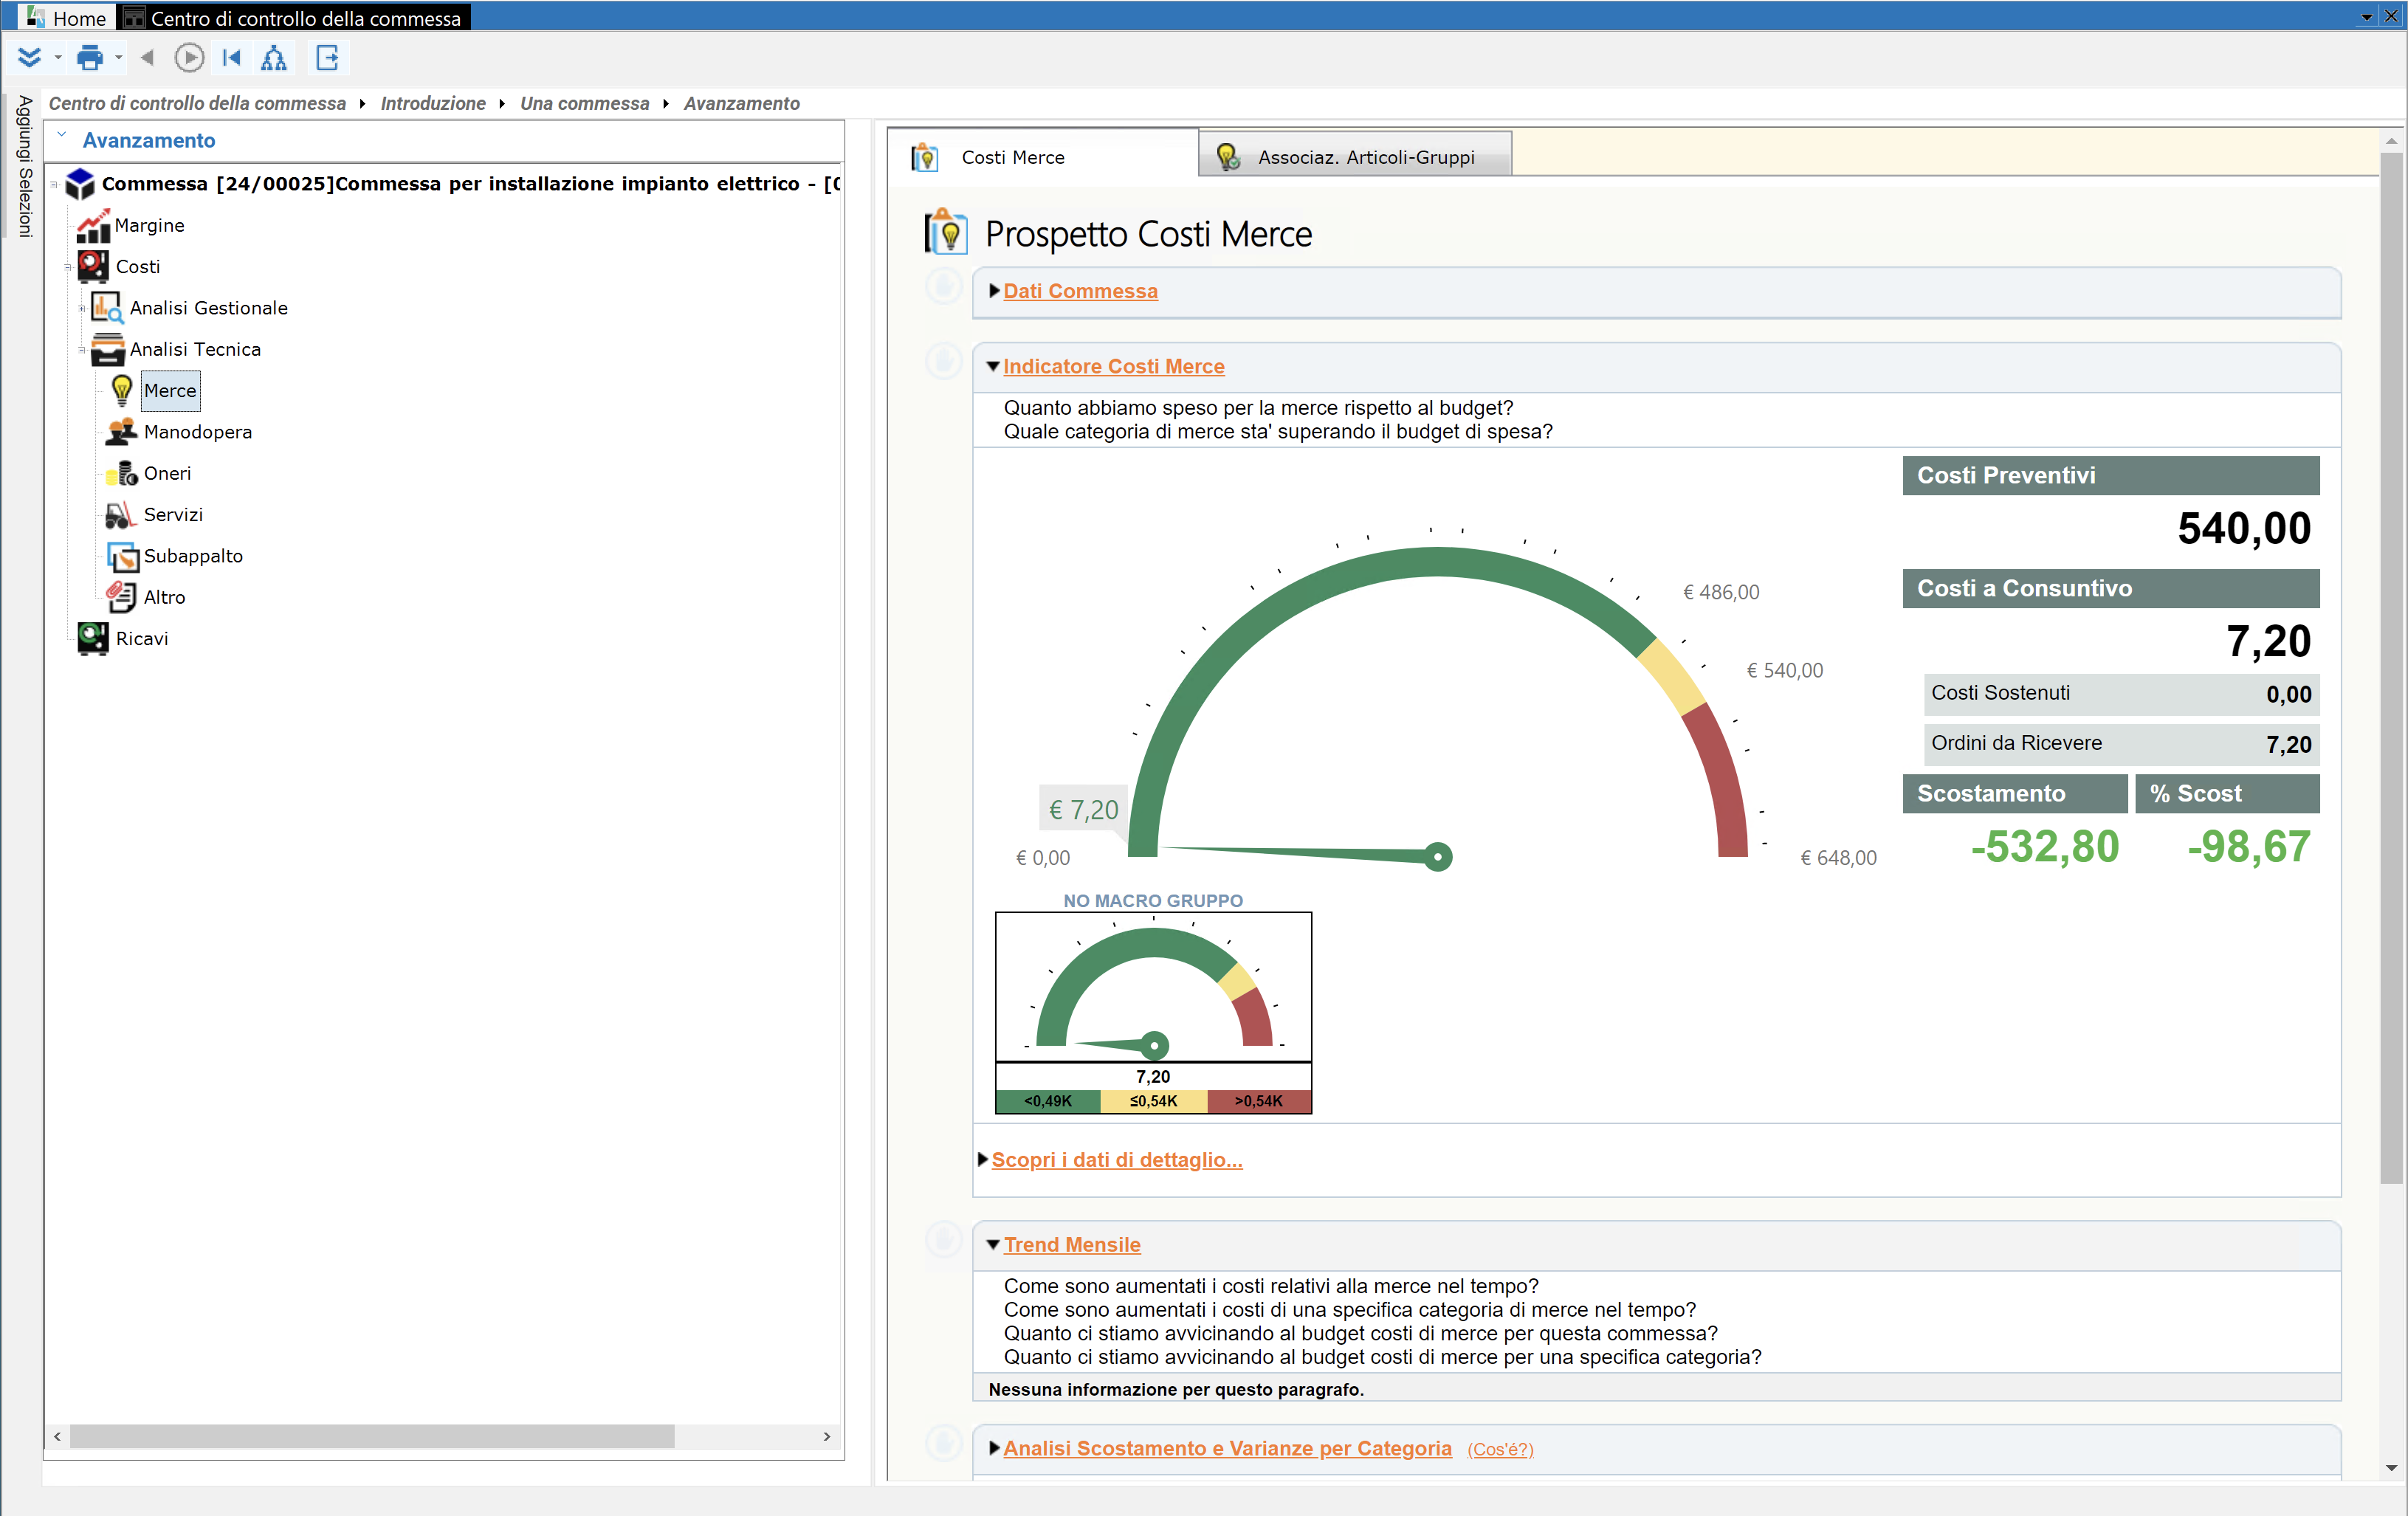Click the Analisi Gestionale icon

(x=107, y=308)
